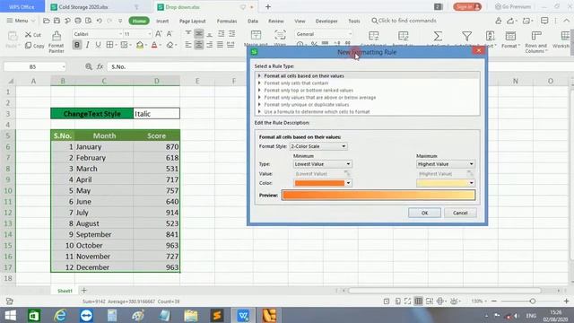This screenshot has width=574, height=323.
Task: Move the zoom slider handle in status bar
Action: [533, 301]
